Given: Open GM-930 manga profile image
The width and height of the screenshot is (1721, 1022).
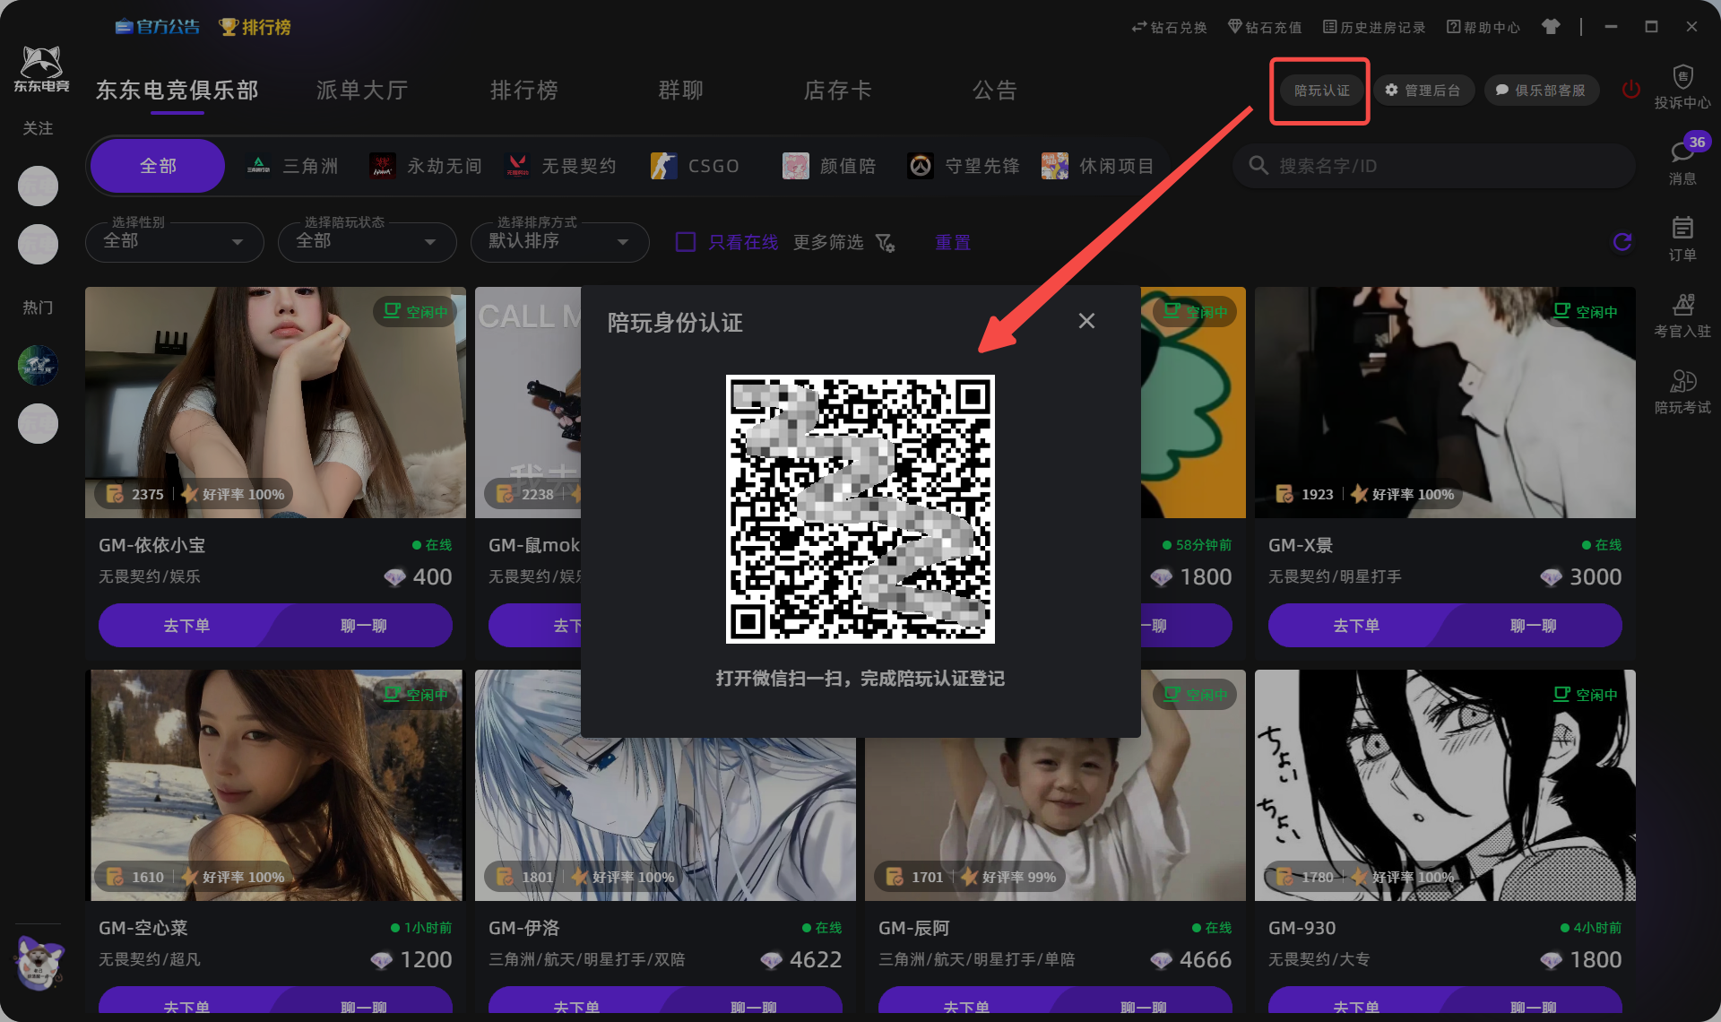Looking at the screenshot, I should click(x=1445, y=785).
